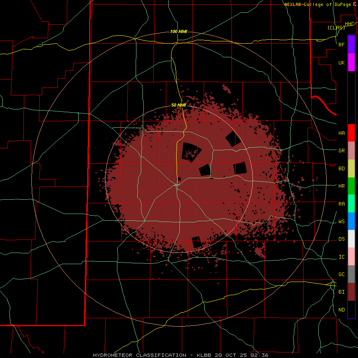
Task: Click the IC light pink legend swatch
Action: tap(351, 257)
